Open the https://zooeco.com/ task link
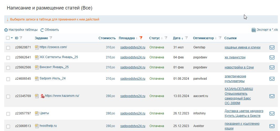280x131 pixels. pos(53,47)
